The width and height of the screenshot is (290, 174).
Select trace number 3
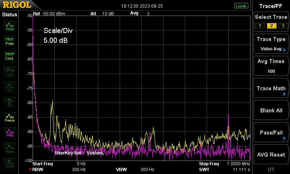click(283, 26)
